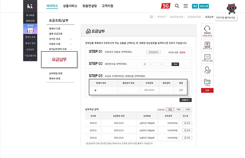Expand the 실시간 요금 submenu
Image resolution: width=245 pixels, height=158 pixels.
[x=71, y=39]
